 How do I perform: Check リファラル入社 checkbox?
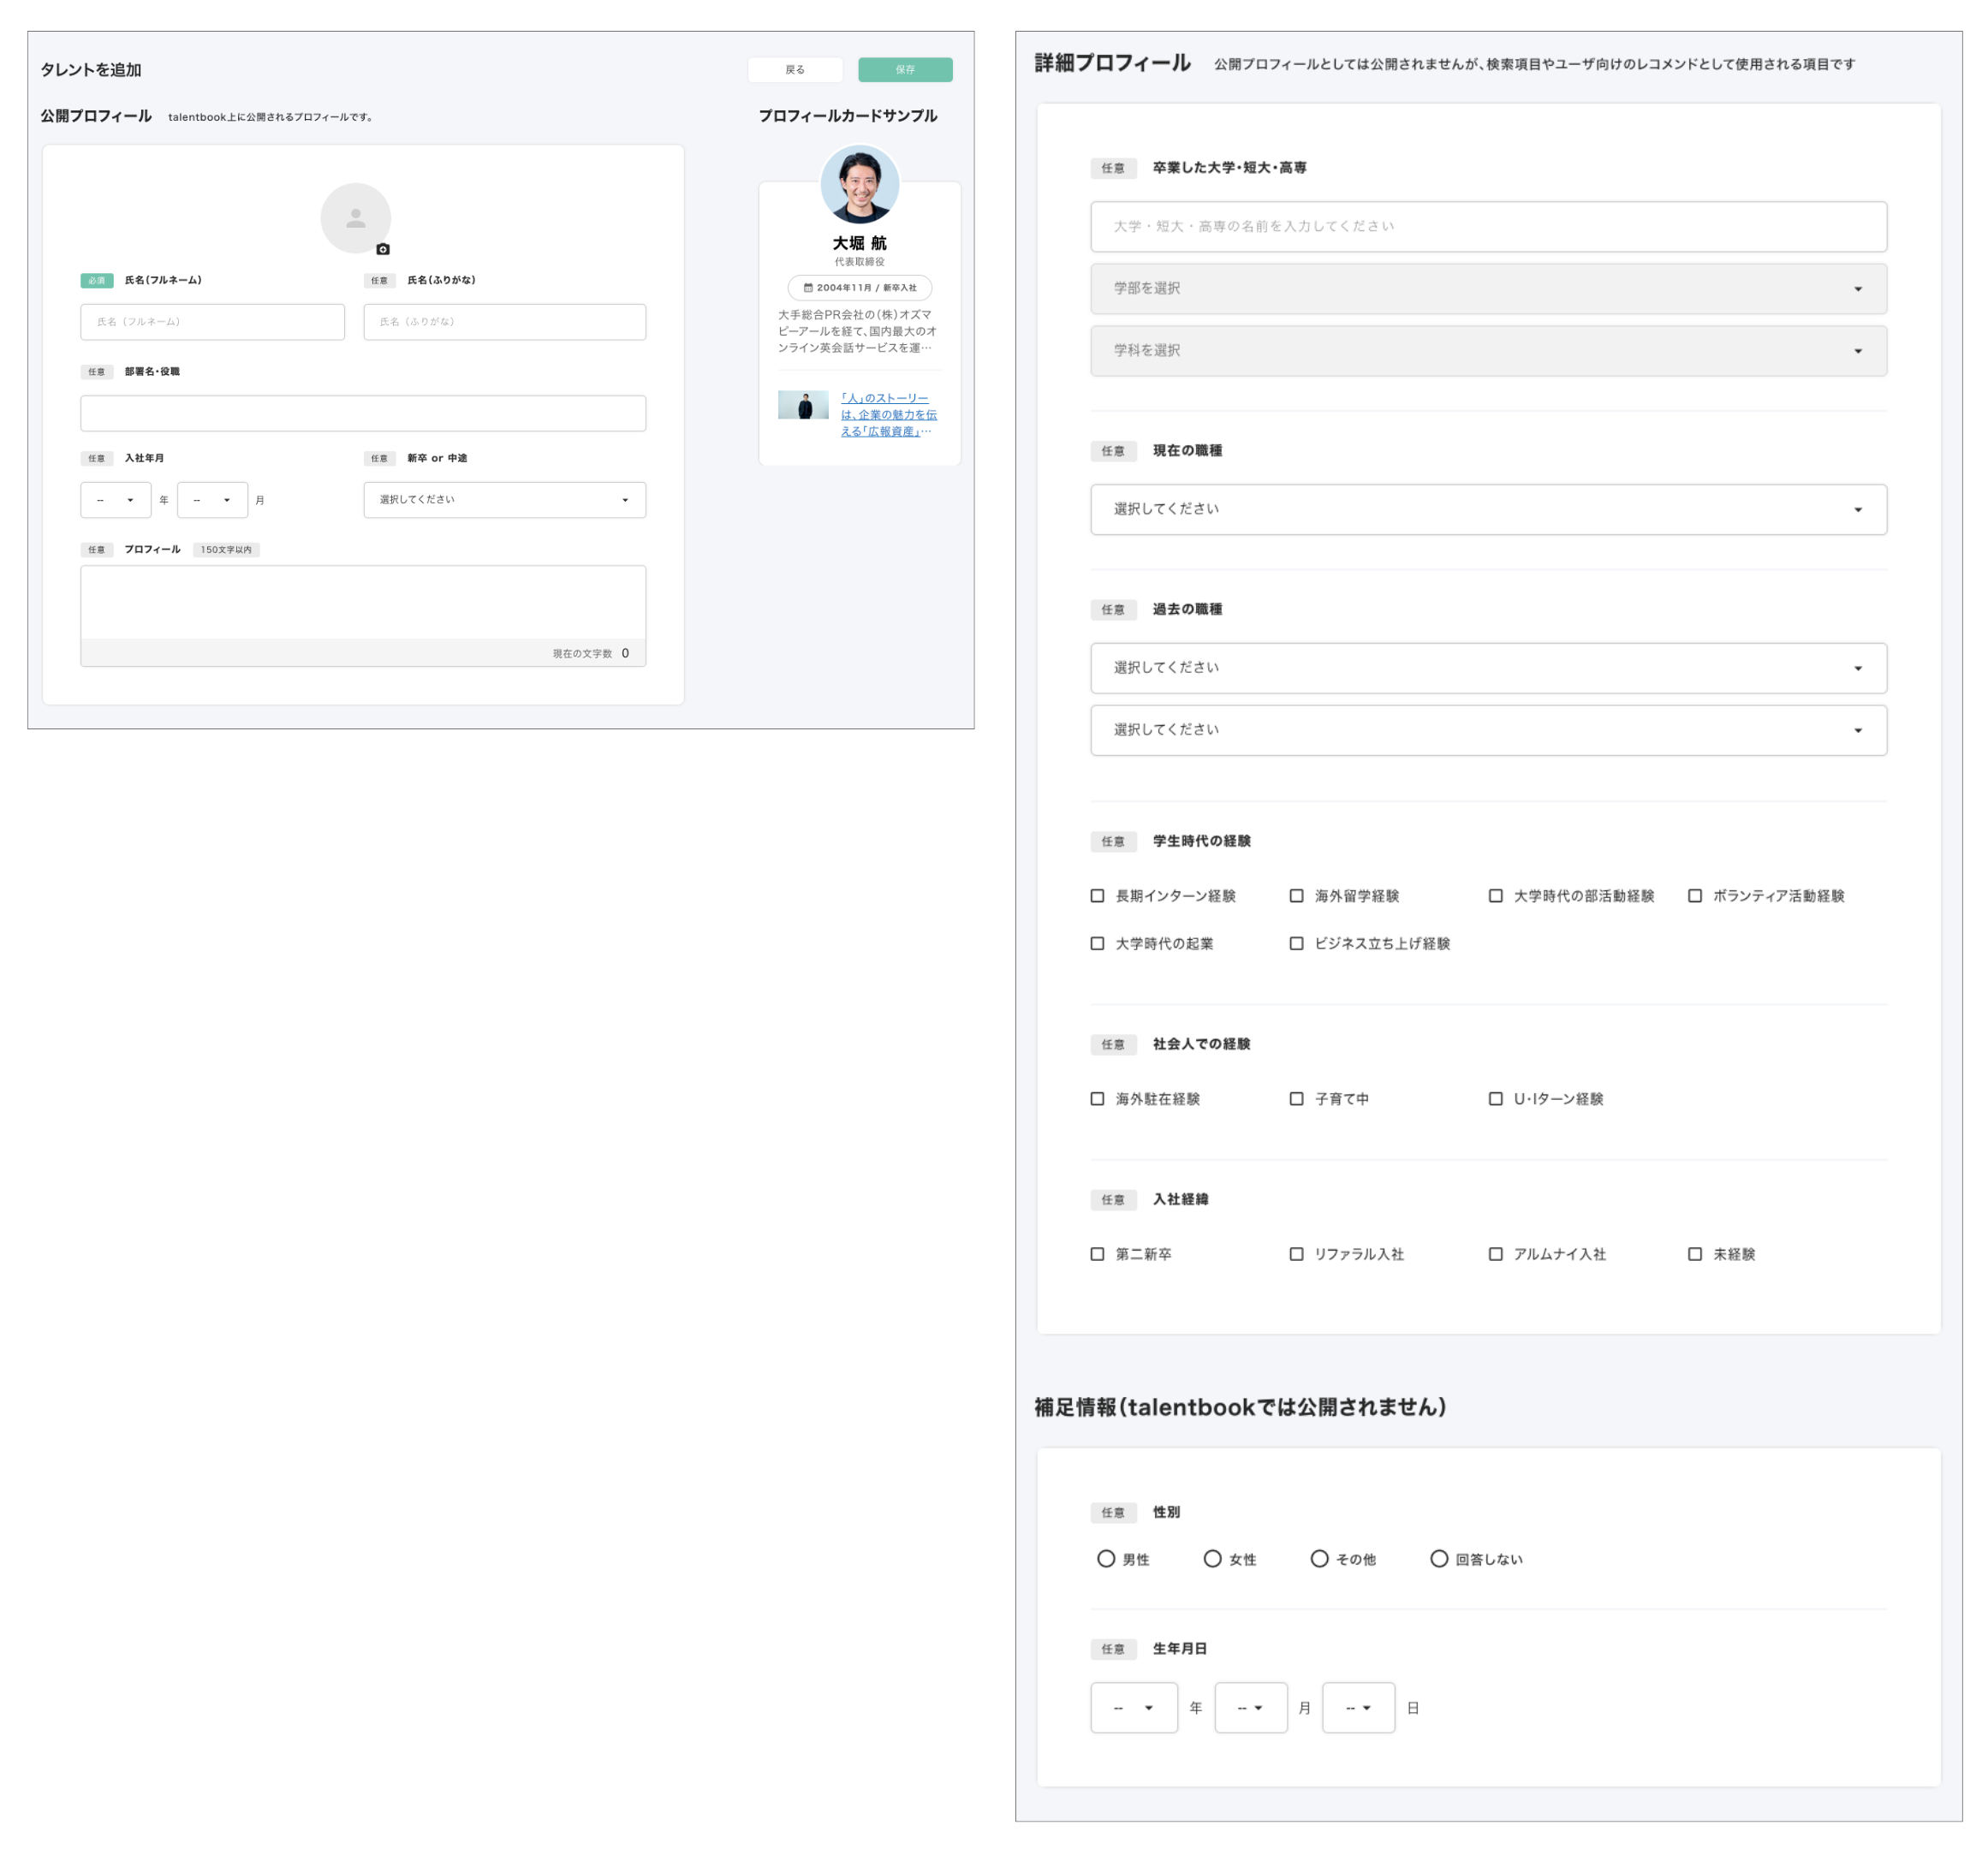click(x=1296, y=1254)
